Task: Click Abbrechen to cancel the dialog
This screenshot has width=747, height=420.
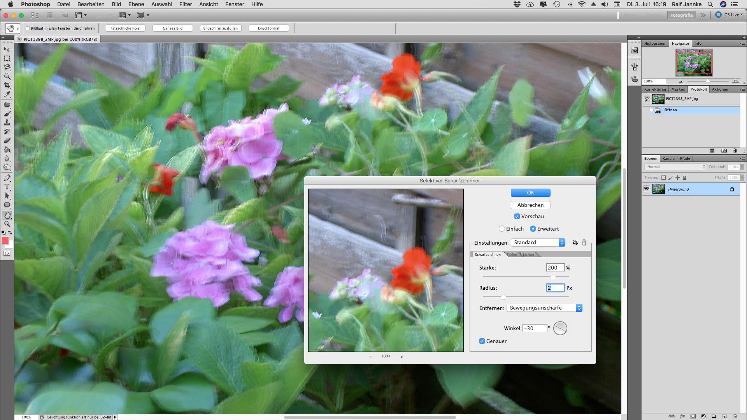Action: click(530, 205)
